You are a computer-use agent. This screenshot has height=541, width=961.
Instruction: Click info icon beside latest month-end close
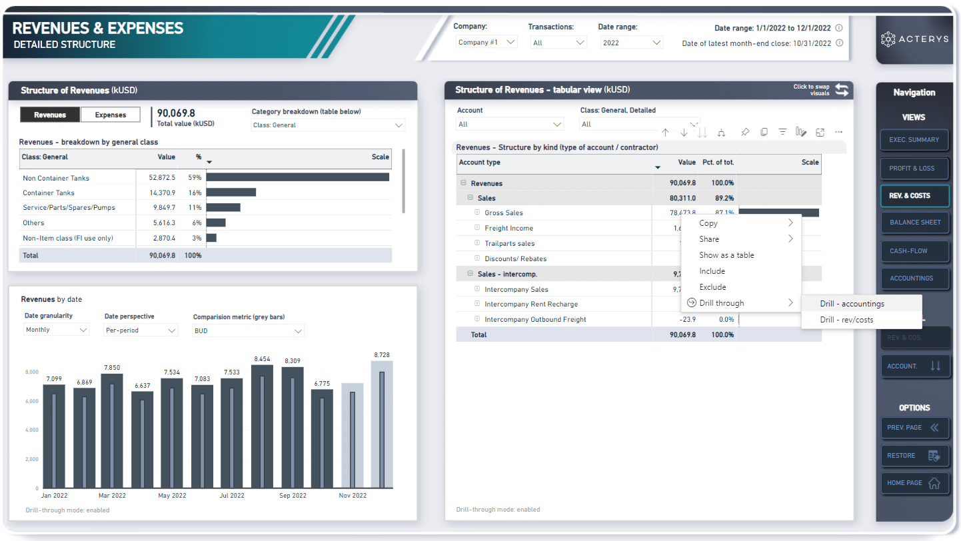pyautogui.click(x=839, y=43)
